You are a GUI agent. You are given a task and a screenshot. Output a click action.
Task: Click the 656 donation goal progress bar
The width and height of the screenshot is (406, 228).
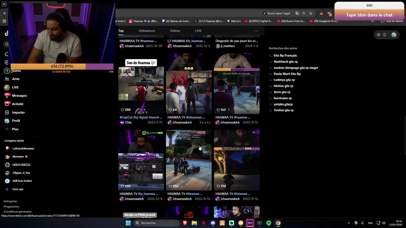(62, 66)
